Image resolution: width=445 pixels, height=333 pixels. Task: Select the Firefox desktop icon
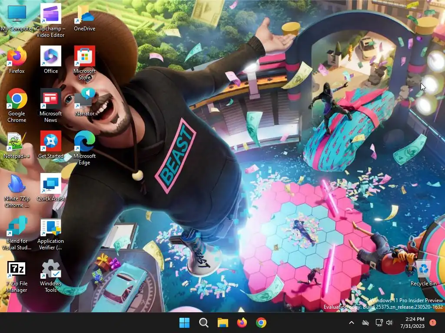[17, 60]
